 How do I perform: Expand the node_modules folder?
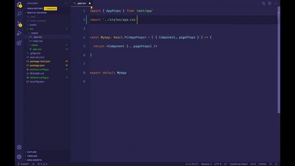(x=38, y=21)
